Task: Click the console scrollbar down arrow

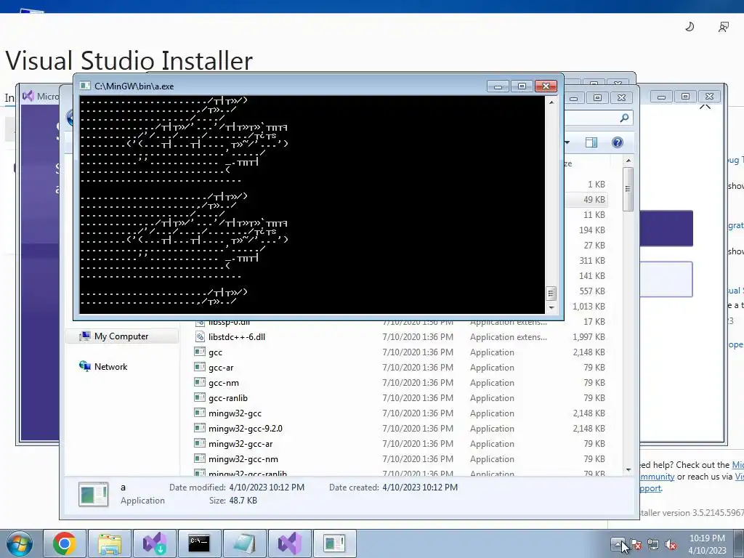Action: [x=551, y=307]
